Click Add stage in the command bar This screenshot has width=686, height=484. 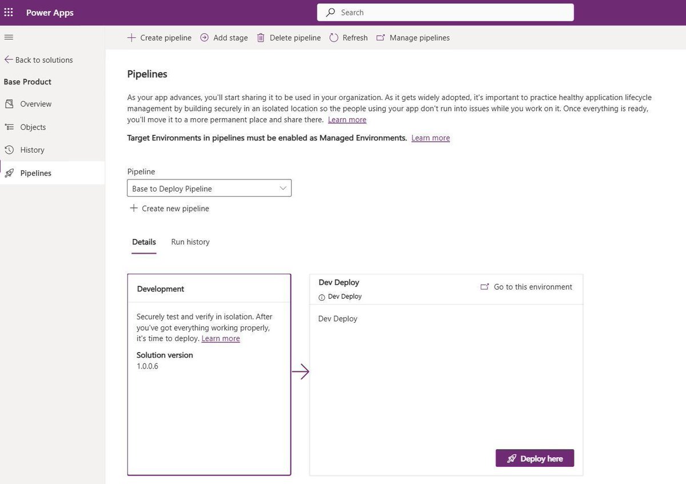pyautogui.click(x=224, y=38)
